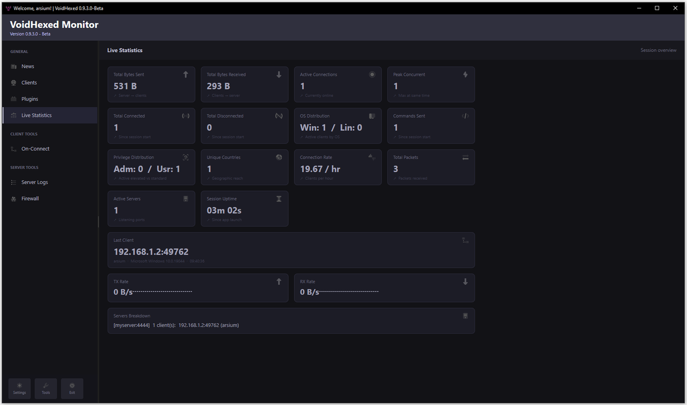Screen dimensions: 687x405
Task: Click the RX Rate down arrow icon
Action: coord(465,282)
